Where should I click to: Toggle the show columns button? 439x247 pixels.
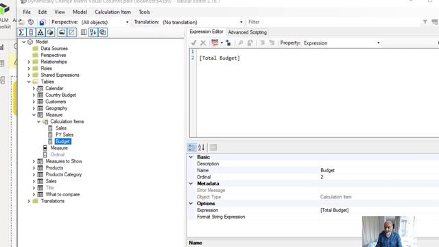[31, 32]
